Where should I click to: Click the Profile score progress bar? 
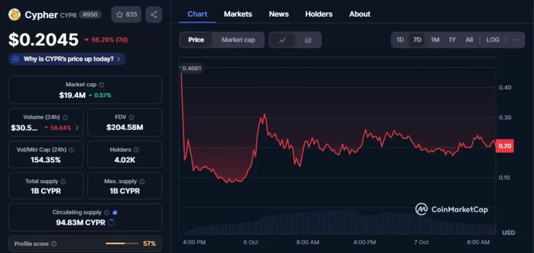pos(122,244)
